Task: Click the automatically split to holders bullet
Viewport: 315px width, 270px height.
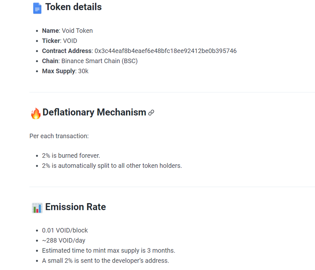Action: [x=112, y=166]
